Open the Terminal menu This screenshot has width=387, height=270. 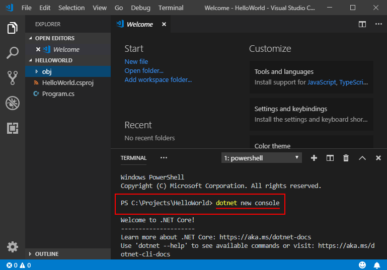(x=171, y=8)
